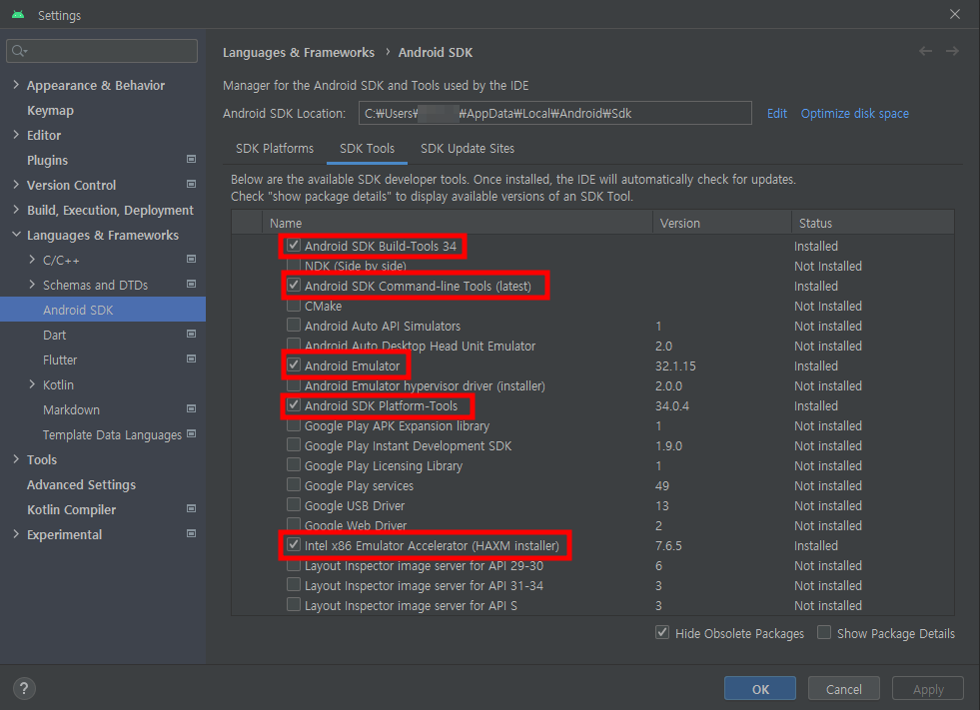Open the Dart settings item
980x710 pixels.
54,335
